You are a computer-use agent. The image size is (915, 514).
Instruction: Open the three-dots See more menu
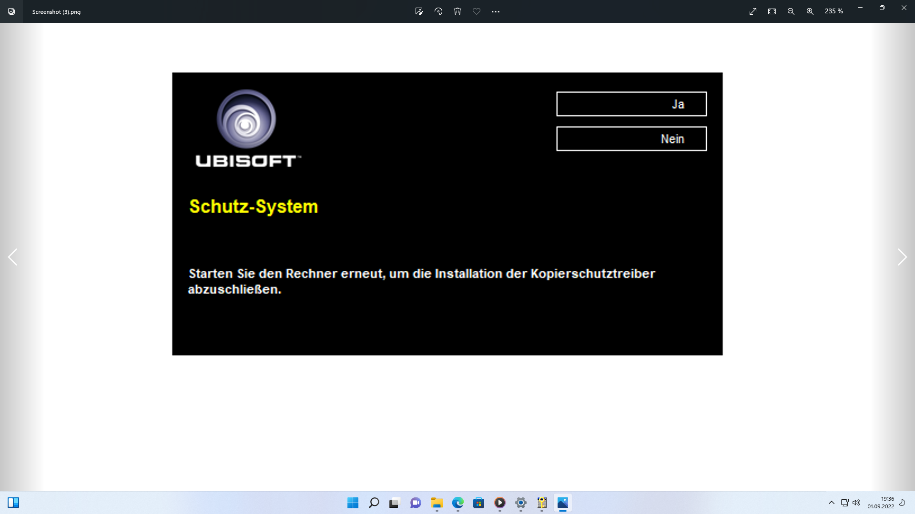coord(496,11)
